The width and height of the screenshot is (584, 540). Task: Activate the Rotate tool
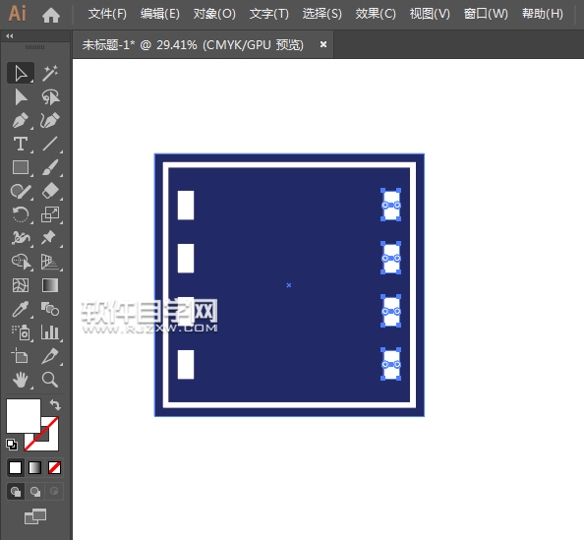tap(21, 214)
